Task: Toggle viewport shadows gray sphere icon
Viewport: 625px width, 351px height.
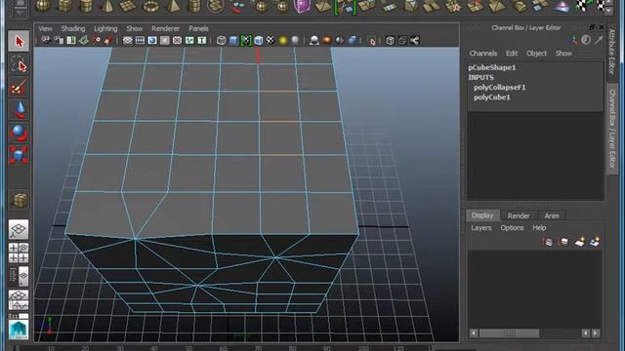Action: [x=295, y=40]
